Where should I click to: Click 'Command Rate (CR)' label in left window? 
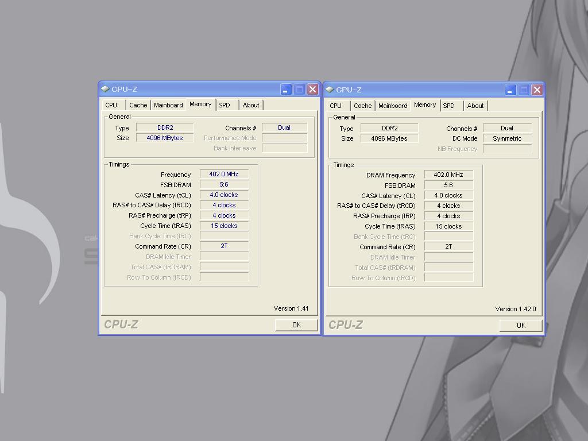coord(163,247)
